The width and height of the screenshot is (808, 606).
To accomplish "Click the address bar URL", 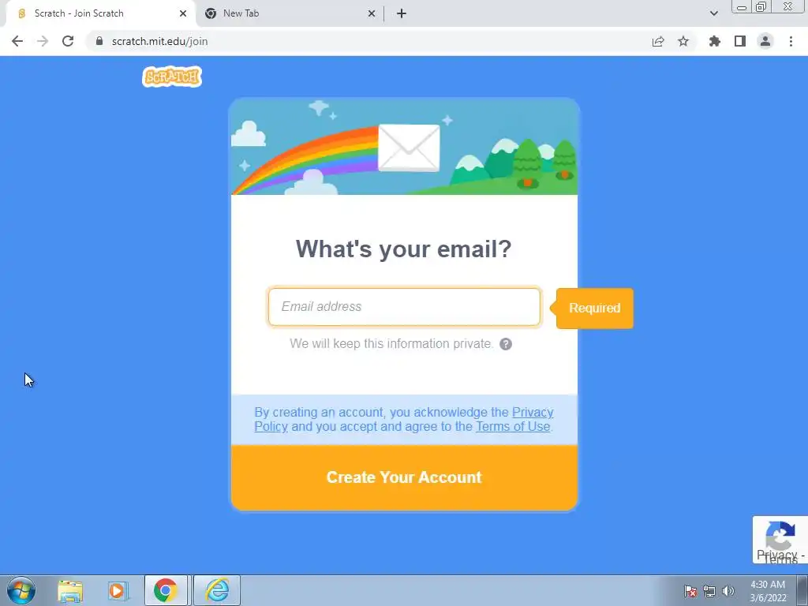I will [159, 41].
